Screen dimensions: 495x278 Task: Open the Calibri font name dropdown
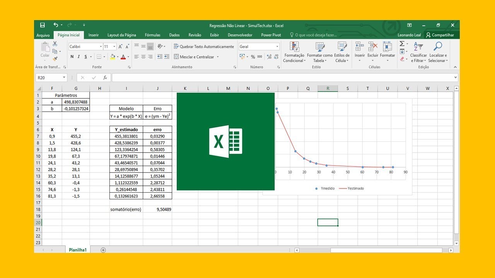coord(101,46)
